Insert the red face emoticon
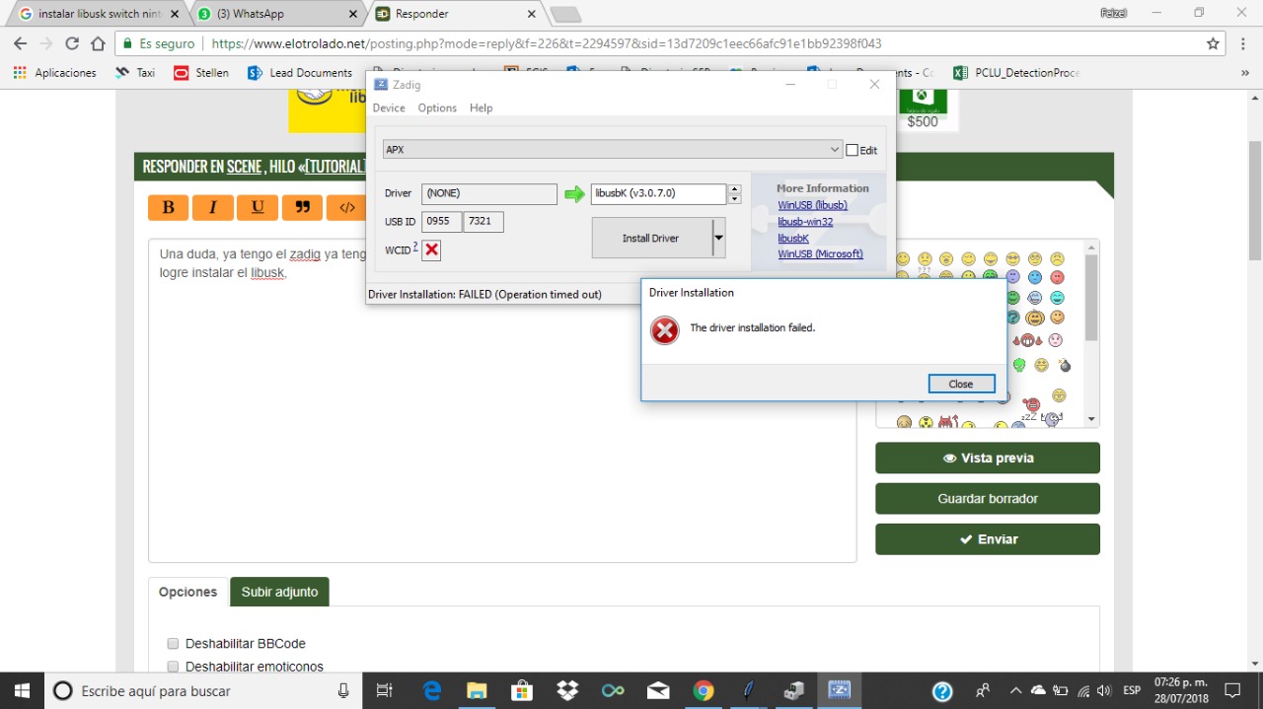This screenshot has height=709, width=1263. pyautogui.click(x=1057, y=277)
